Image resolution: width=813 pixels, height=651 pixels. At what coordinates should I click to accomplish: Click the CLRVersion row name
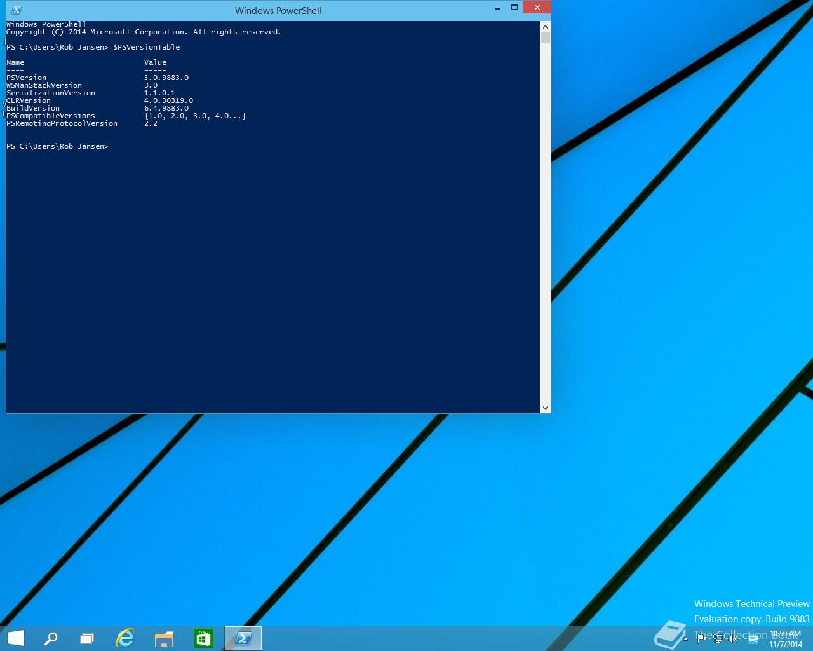pos(29,100)
